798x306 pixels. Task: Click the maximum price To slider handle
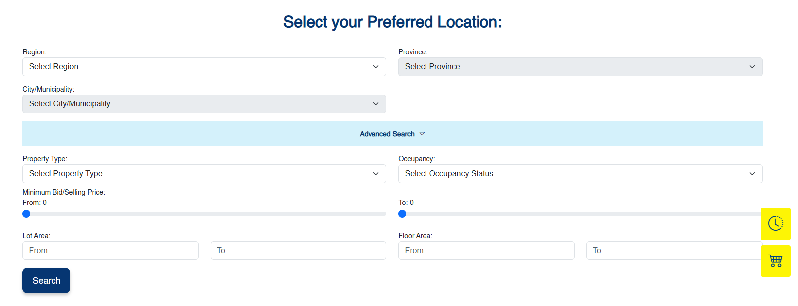point(402,214)
